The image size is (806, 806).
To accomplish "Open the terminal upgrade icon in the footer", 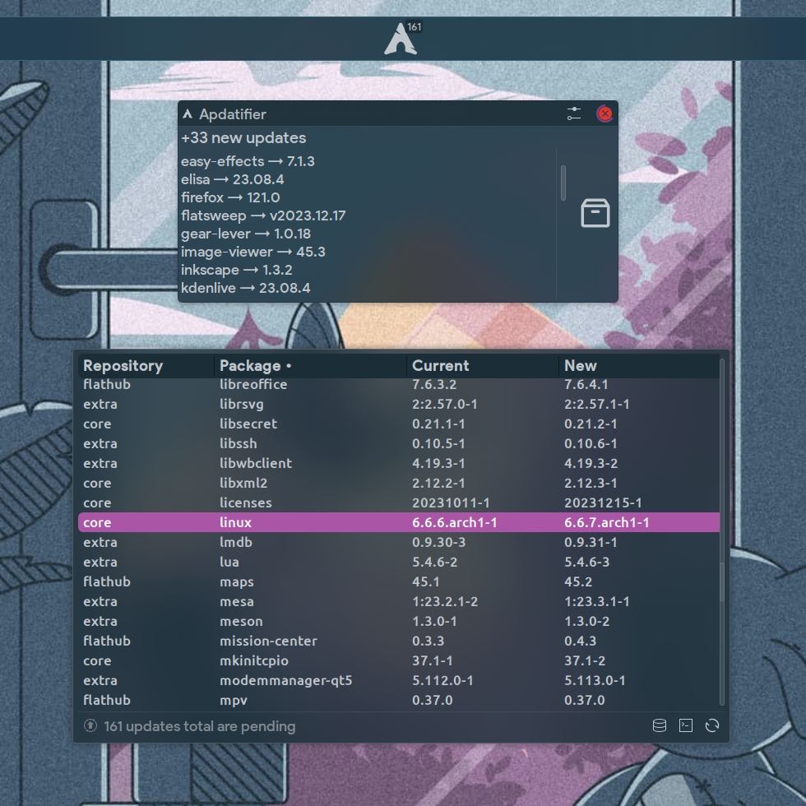I will [686, 725].
